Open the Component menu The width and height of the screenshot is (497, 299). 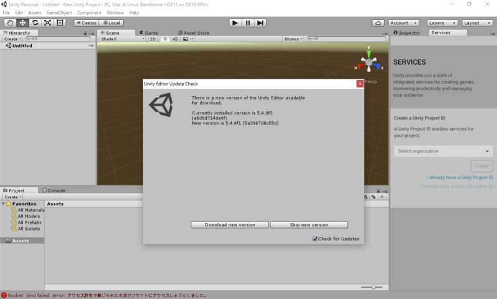[x=89, y=12]
